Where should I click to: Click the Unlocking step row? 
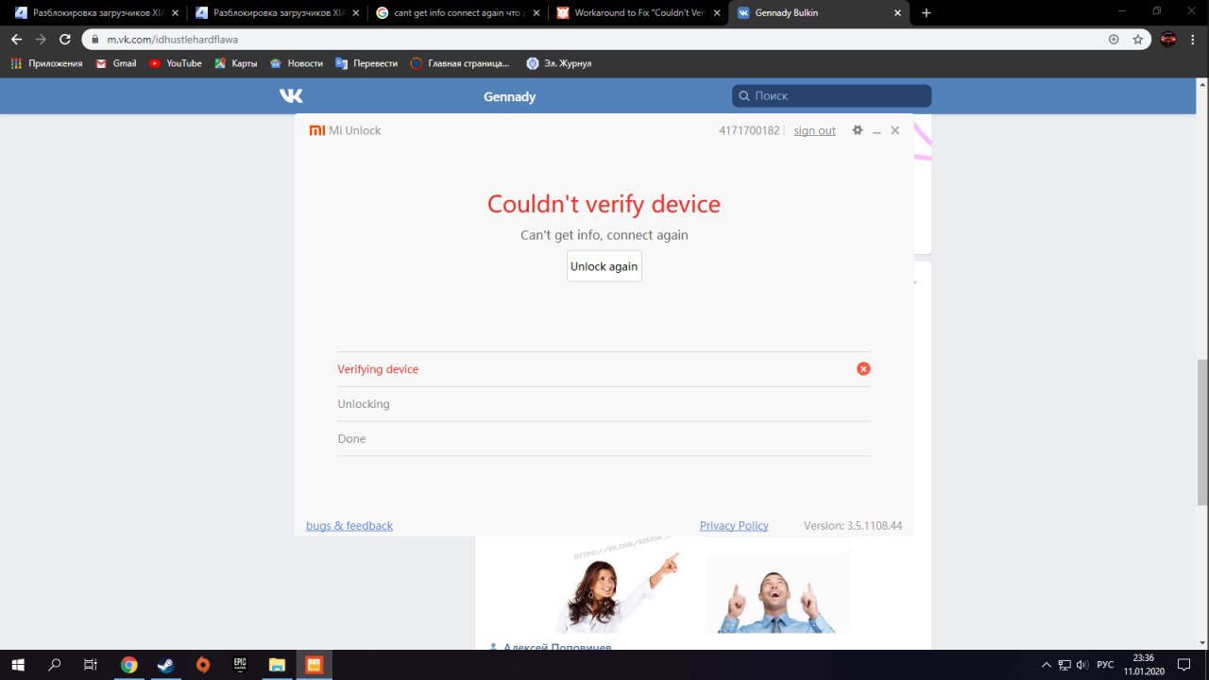[604, 404]
